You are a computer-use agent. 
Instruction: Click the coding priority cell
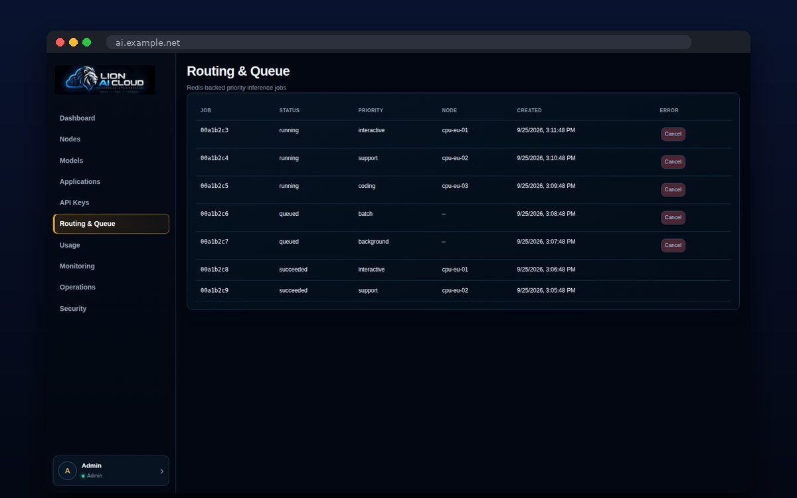point(367,186)
